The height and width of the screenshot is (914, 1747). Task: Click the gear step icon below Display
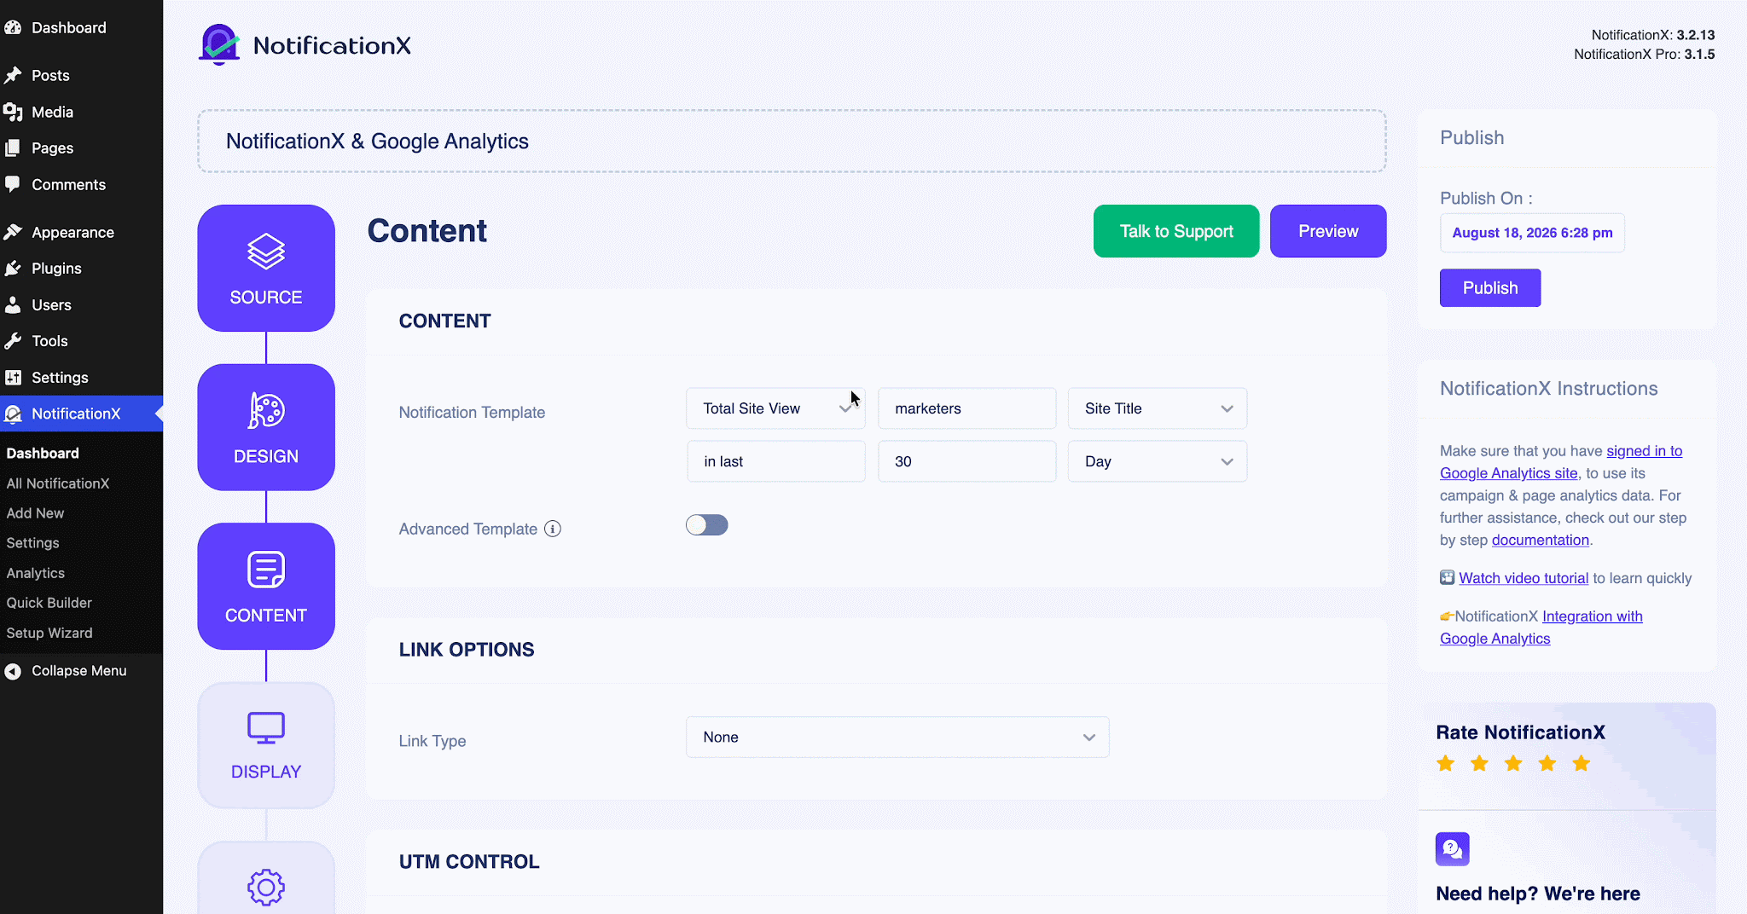click(266, 888)
